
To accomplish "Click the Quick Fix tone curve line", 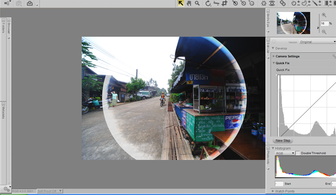I will (x=309, y=109).
